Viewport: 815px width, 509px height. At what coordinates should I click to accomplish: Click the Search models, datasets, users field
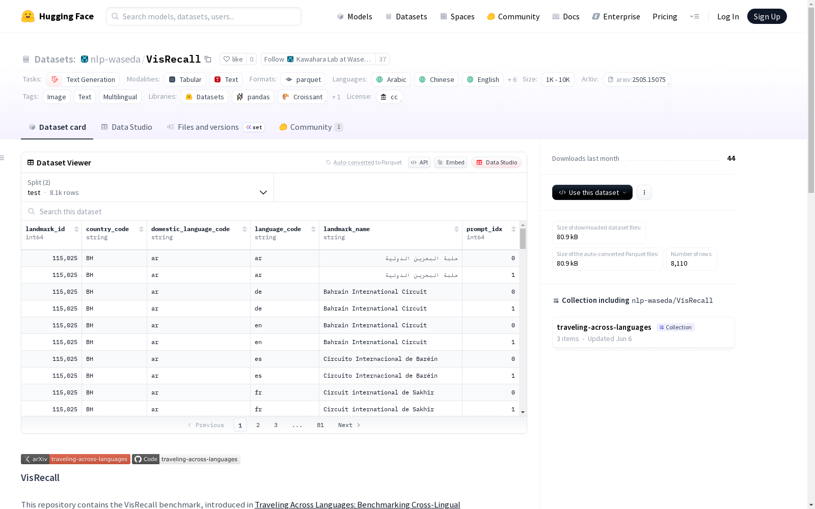[x=204, y=16]
